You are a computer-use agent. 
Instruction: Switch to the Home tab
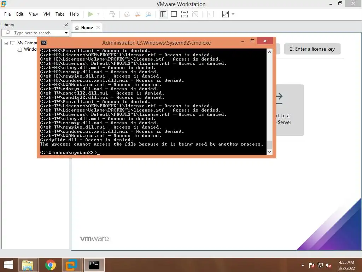pyautogui.click(x=87, y=28)
